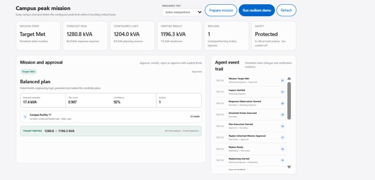
Task: Click event number badge 21
Action: pos(282,92)
